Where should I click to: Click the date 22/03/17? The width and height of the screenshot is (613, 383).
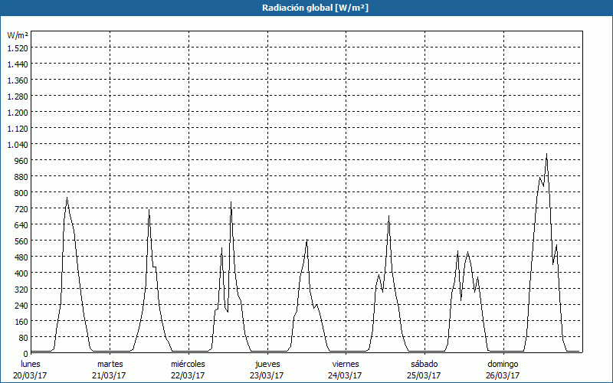[x=188, y=375]
